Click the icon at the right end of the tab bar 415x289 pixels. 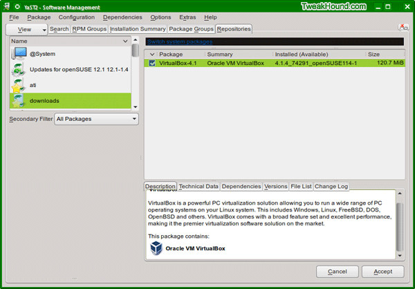(x=404, y=27)
